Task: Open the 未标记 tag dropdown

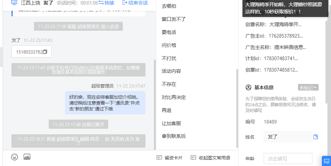Action: coord(308,88)
